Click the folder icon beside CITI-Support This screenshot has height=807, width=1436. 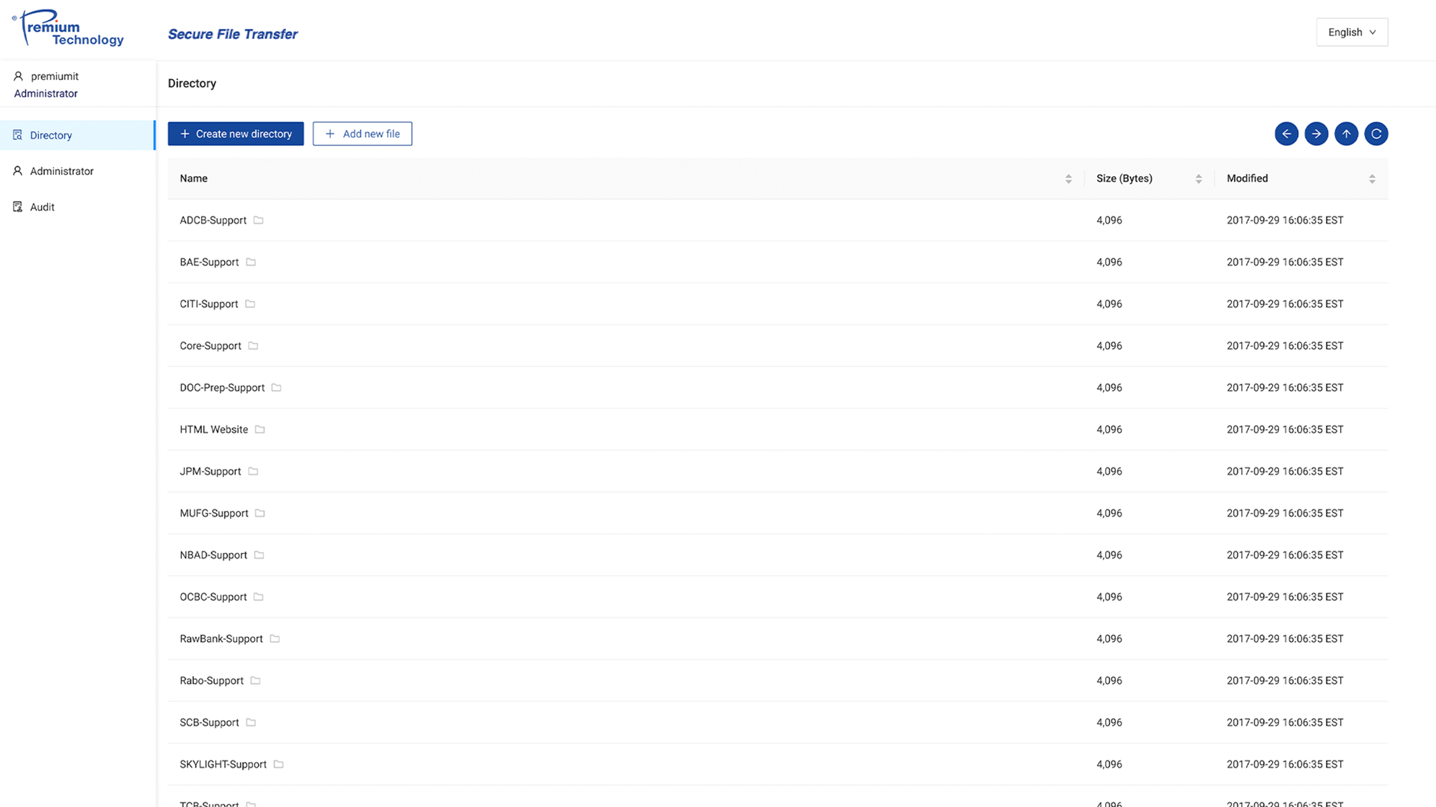pyautogui.click(x=250, y=304)
